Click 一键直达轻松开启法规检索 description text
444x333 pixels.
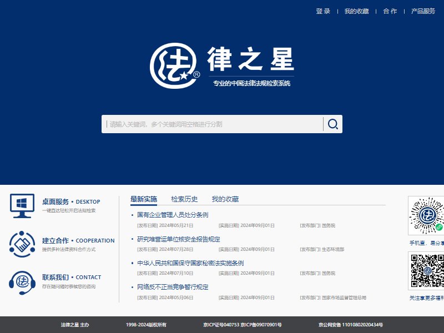[69, 210]
